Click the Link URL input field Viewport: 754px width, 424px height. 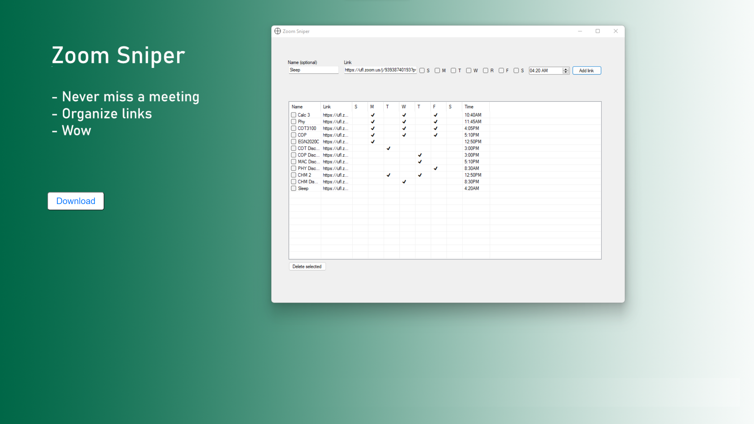(x=380, y=70)
